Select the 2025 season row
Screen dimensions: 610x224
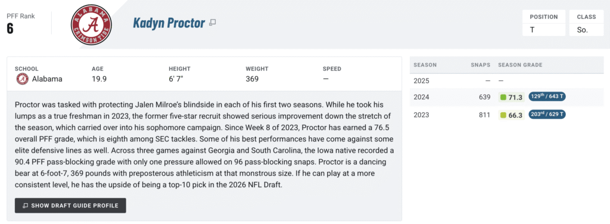[x=507, y=81]
